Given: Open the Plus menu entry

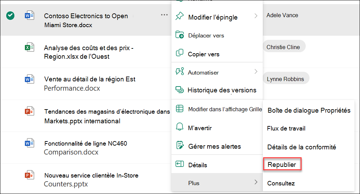Looking at the screenshot, I should coord(217,182).
